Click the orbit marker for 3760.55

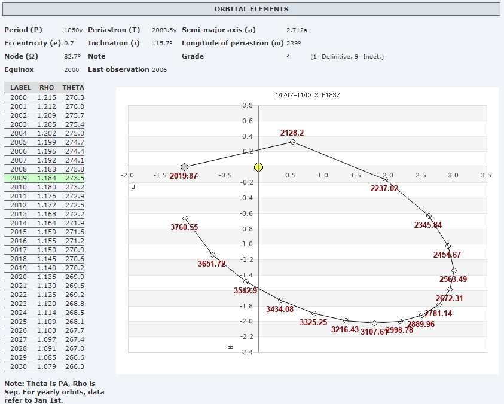pyautogui.click(x=185, y=218)
